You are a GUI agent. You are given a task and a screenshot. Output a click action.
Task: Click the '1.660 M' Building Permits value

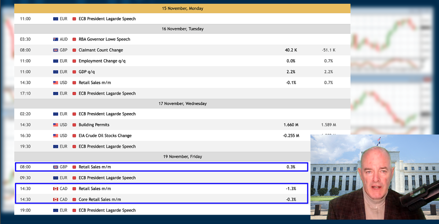(291, 125)
